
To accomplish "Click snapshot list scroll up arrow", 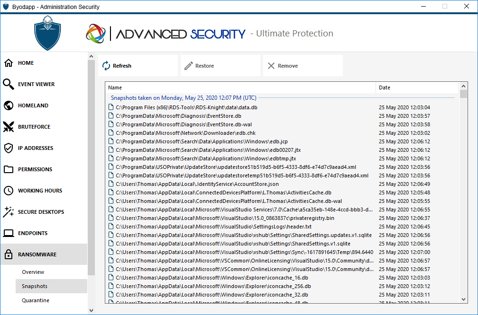I will pos(463,86).
